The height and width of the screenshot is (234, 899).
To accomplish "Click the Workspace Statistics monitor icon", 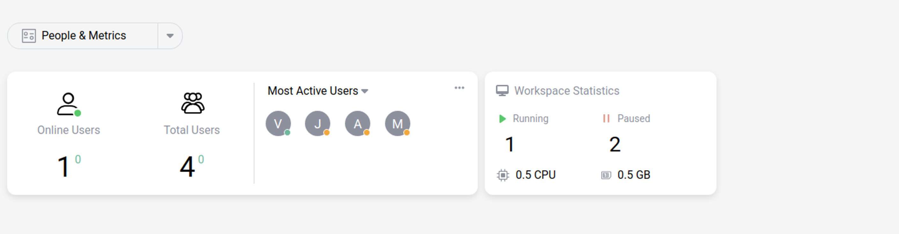I will tap(502, 91).
